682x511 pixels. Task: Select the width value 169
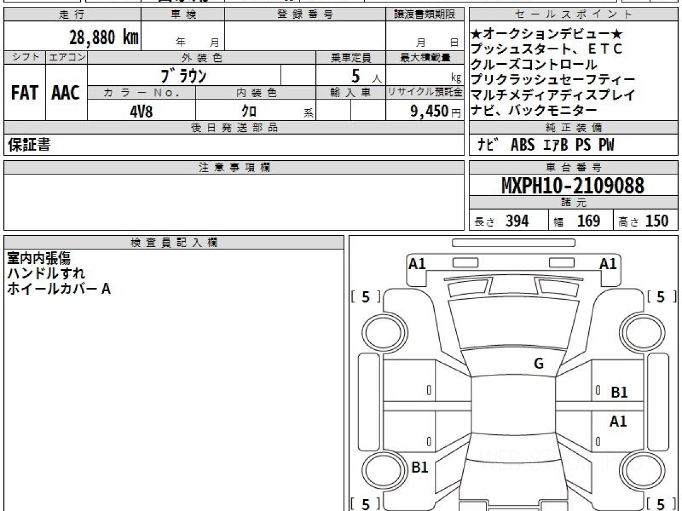[588, 221]
